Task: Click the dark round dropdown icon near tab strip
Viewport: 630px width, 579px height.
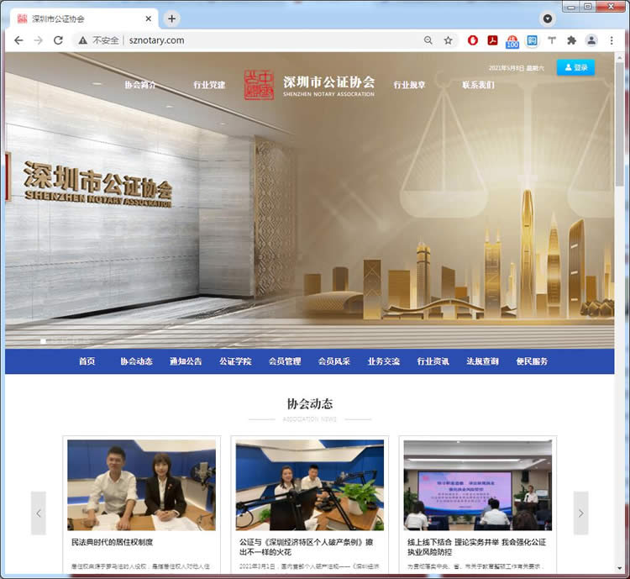Action: click(x=547, y=18)
